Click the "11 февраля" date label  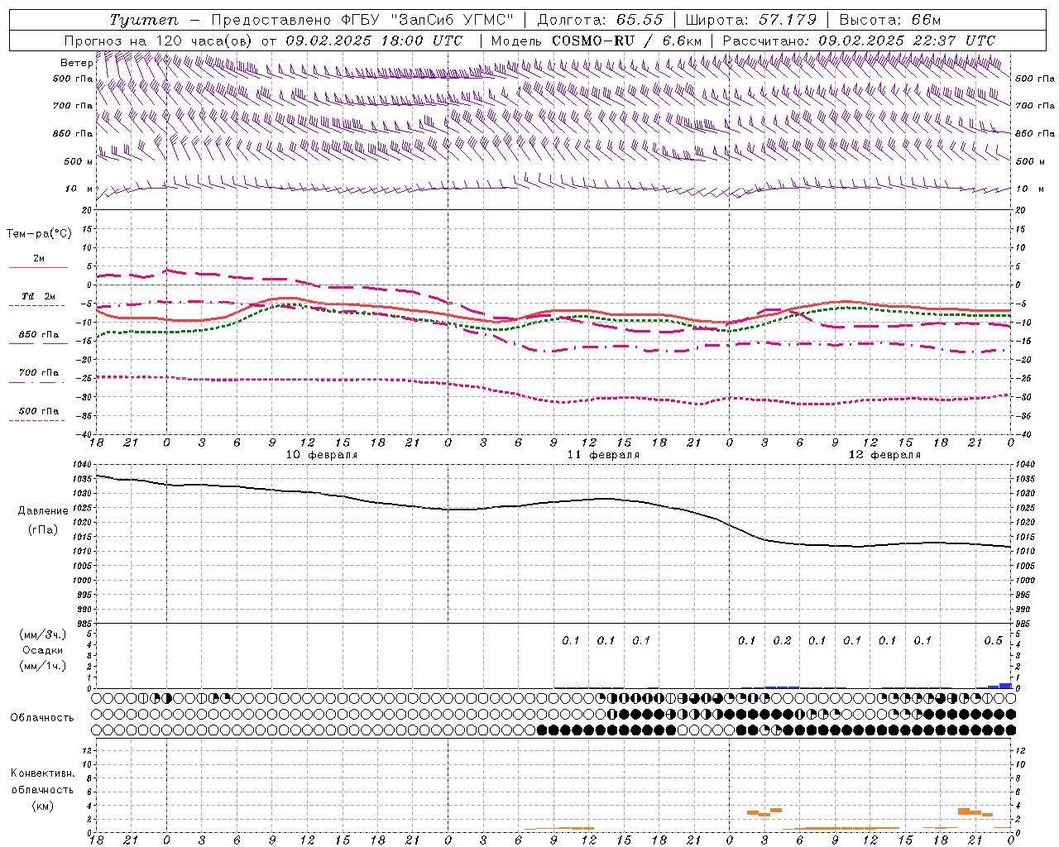click(603, 455)
